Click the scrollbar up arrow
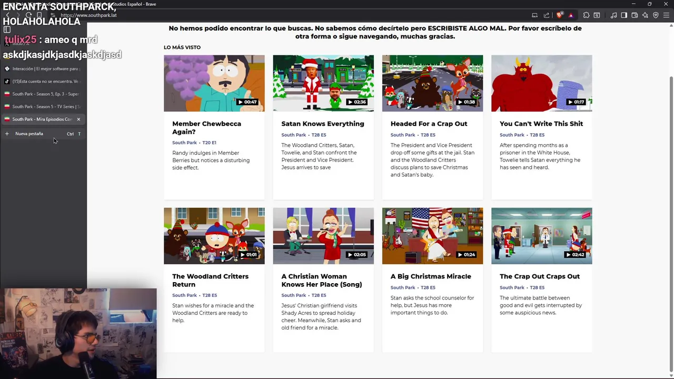This screenshot has height=379, width=674. [x=671, y=25]
